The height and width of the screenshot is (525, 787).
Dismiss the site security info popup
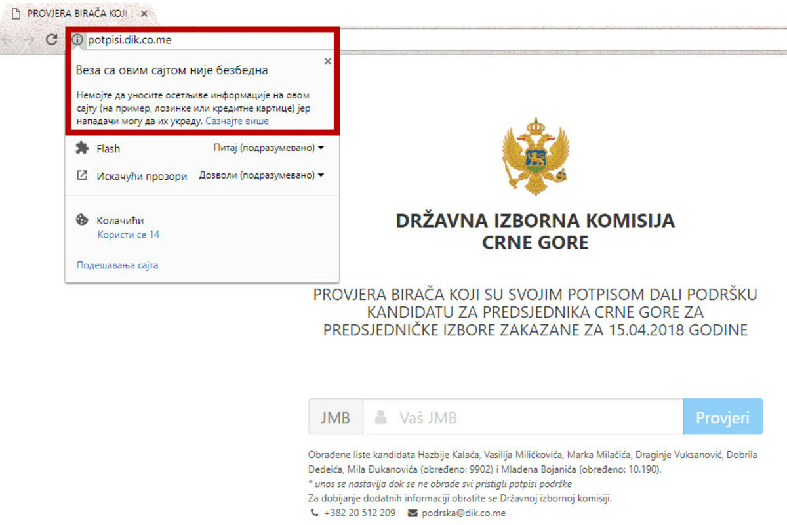tap(328, 61)
